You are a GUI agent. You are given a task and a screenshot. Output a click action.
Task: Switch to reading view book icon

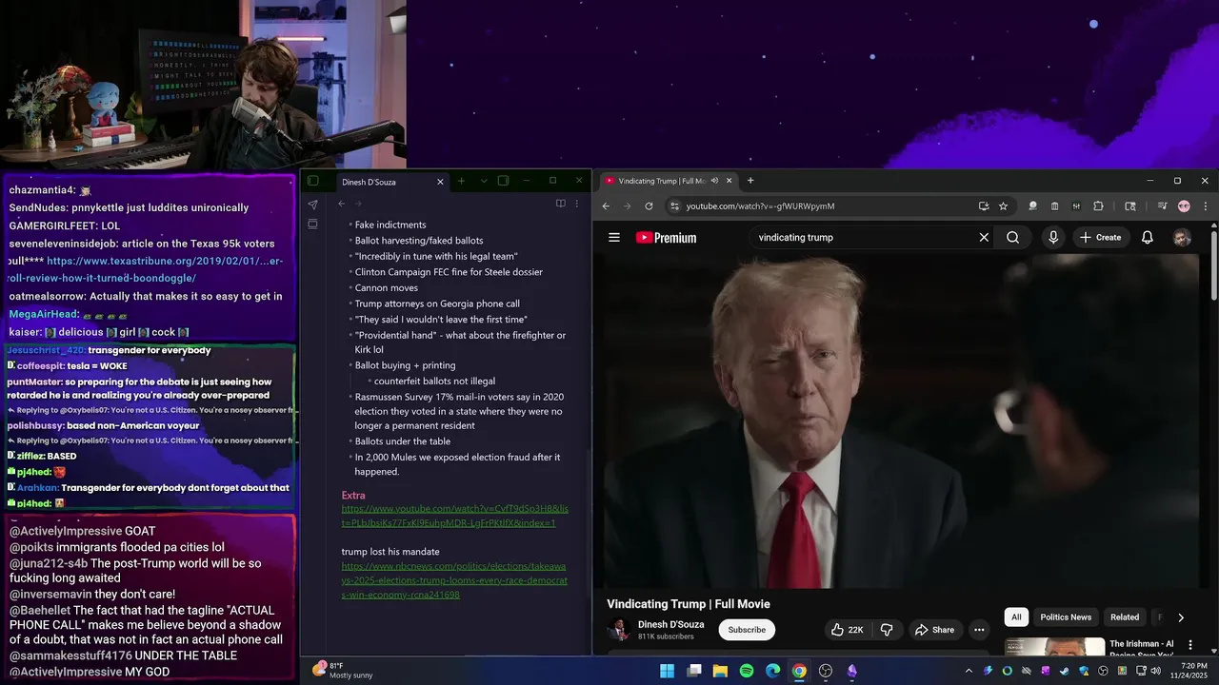pyautogui.click(x=560, y=204)
